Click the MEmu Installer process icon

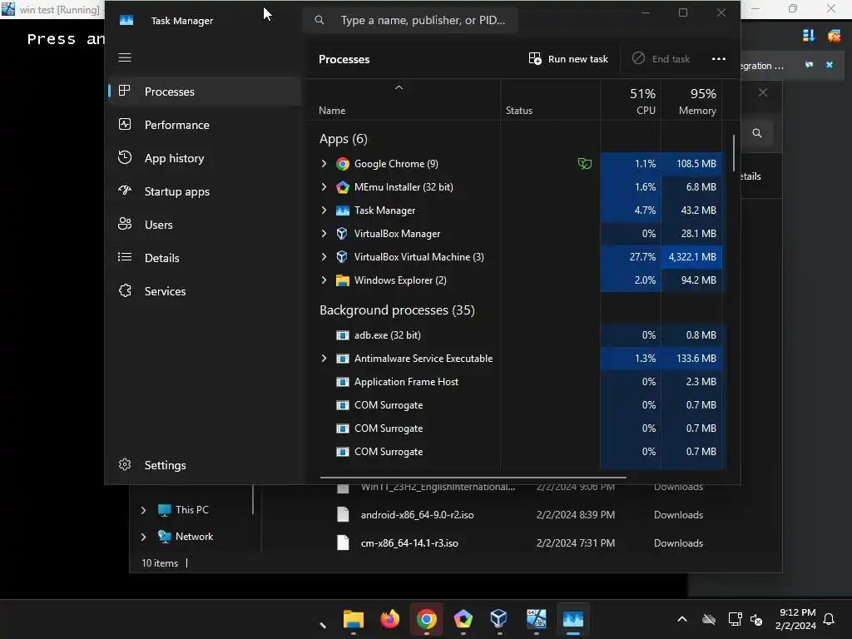pos(342,187)
